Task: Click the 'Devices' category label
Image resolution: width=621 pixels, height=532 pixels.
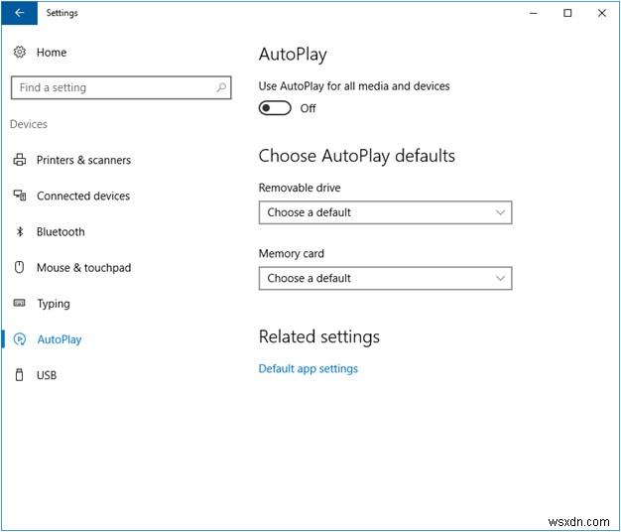Action: tap(29, 124)
